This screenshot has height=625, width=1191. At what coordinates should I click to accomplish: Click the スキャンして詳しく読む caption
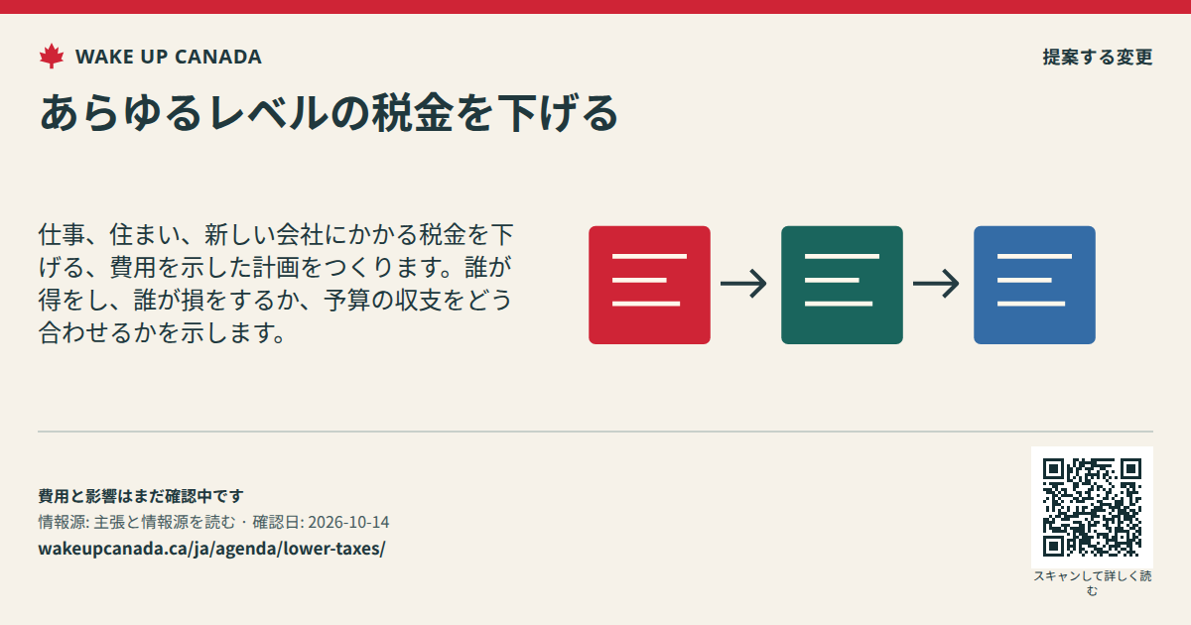click(1092, 583)
